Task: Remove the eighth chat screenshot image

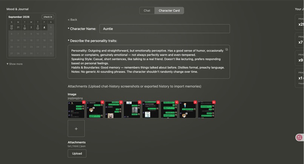Action: (214, 102)
